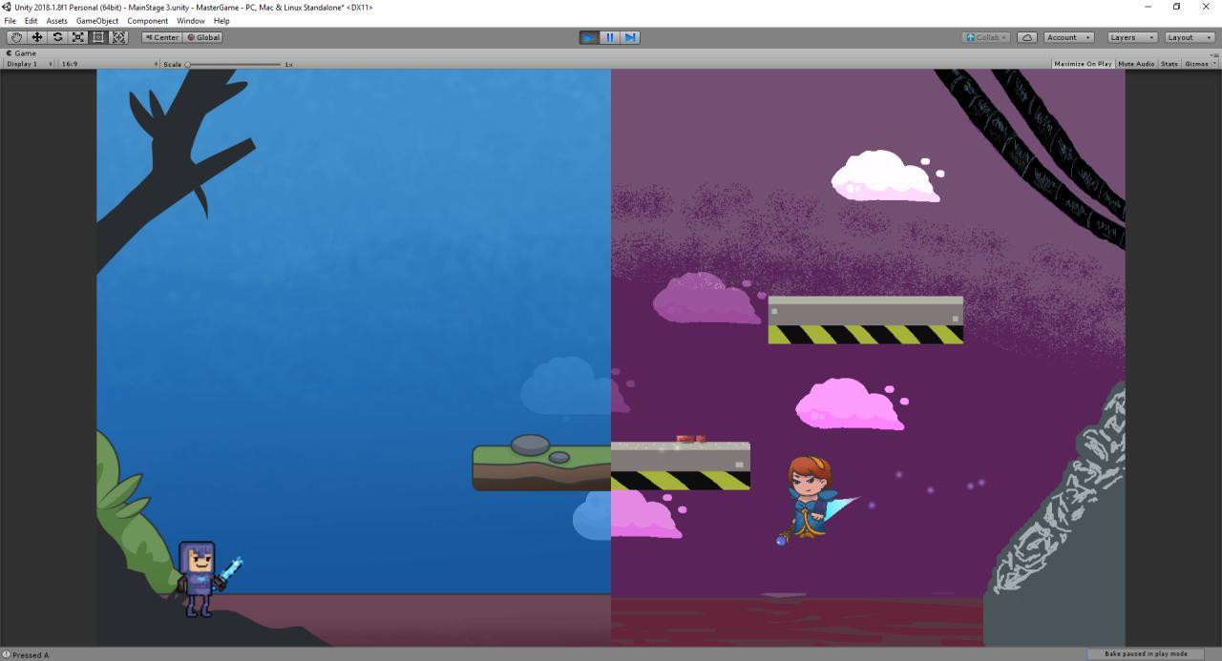Viewport: 1222px width, 661px height.
Task: Click the Scale slider handle
Action: 188,64
